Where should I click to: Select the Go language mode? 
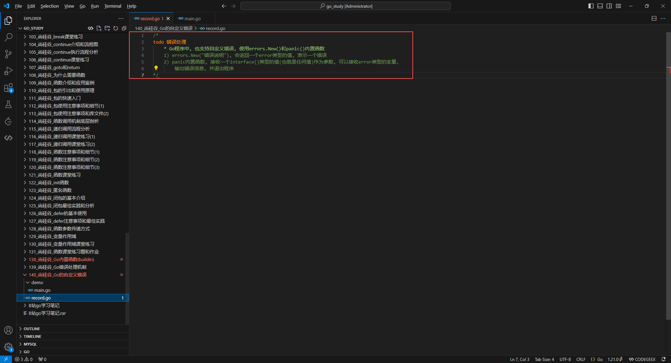[600, 359]
